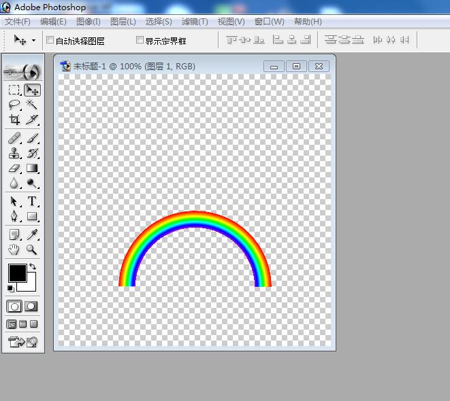
Task: Distribute horizontal centers button
Action: (x=391, y=40)
